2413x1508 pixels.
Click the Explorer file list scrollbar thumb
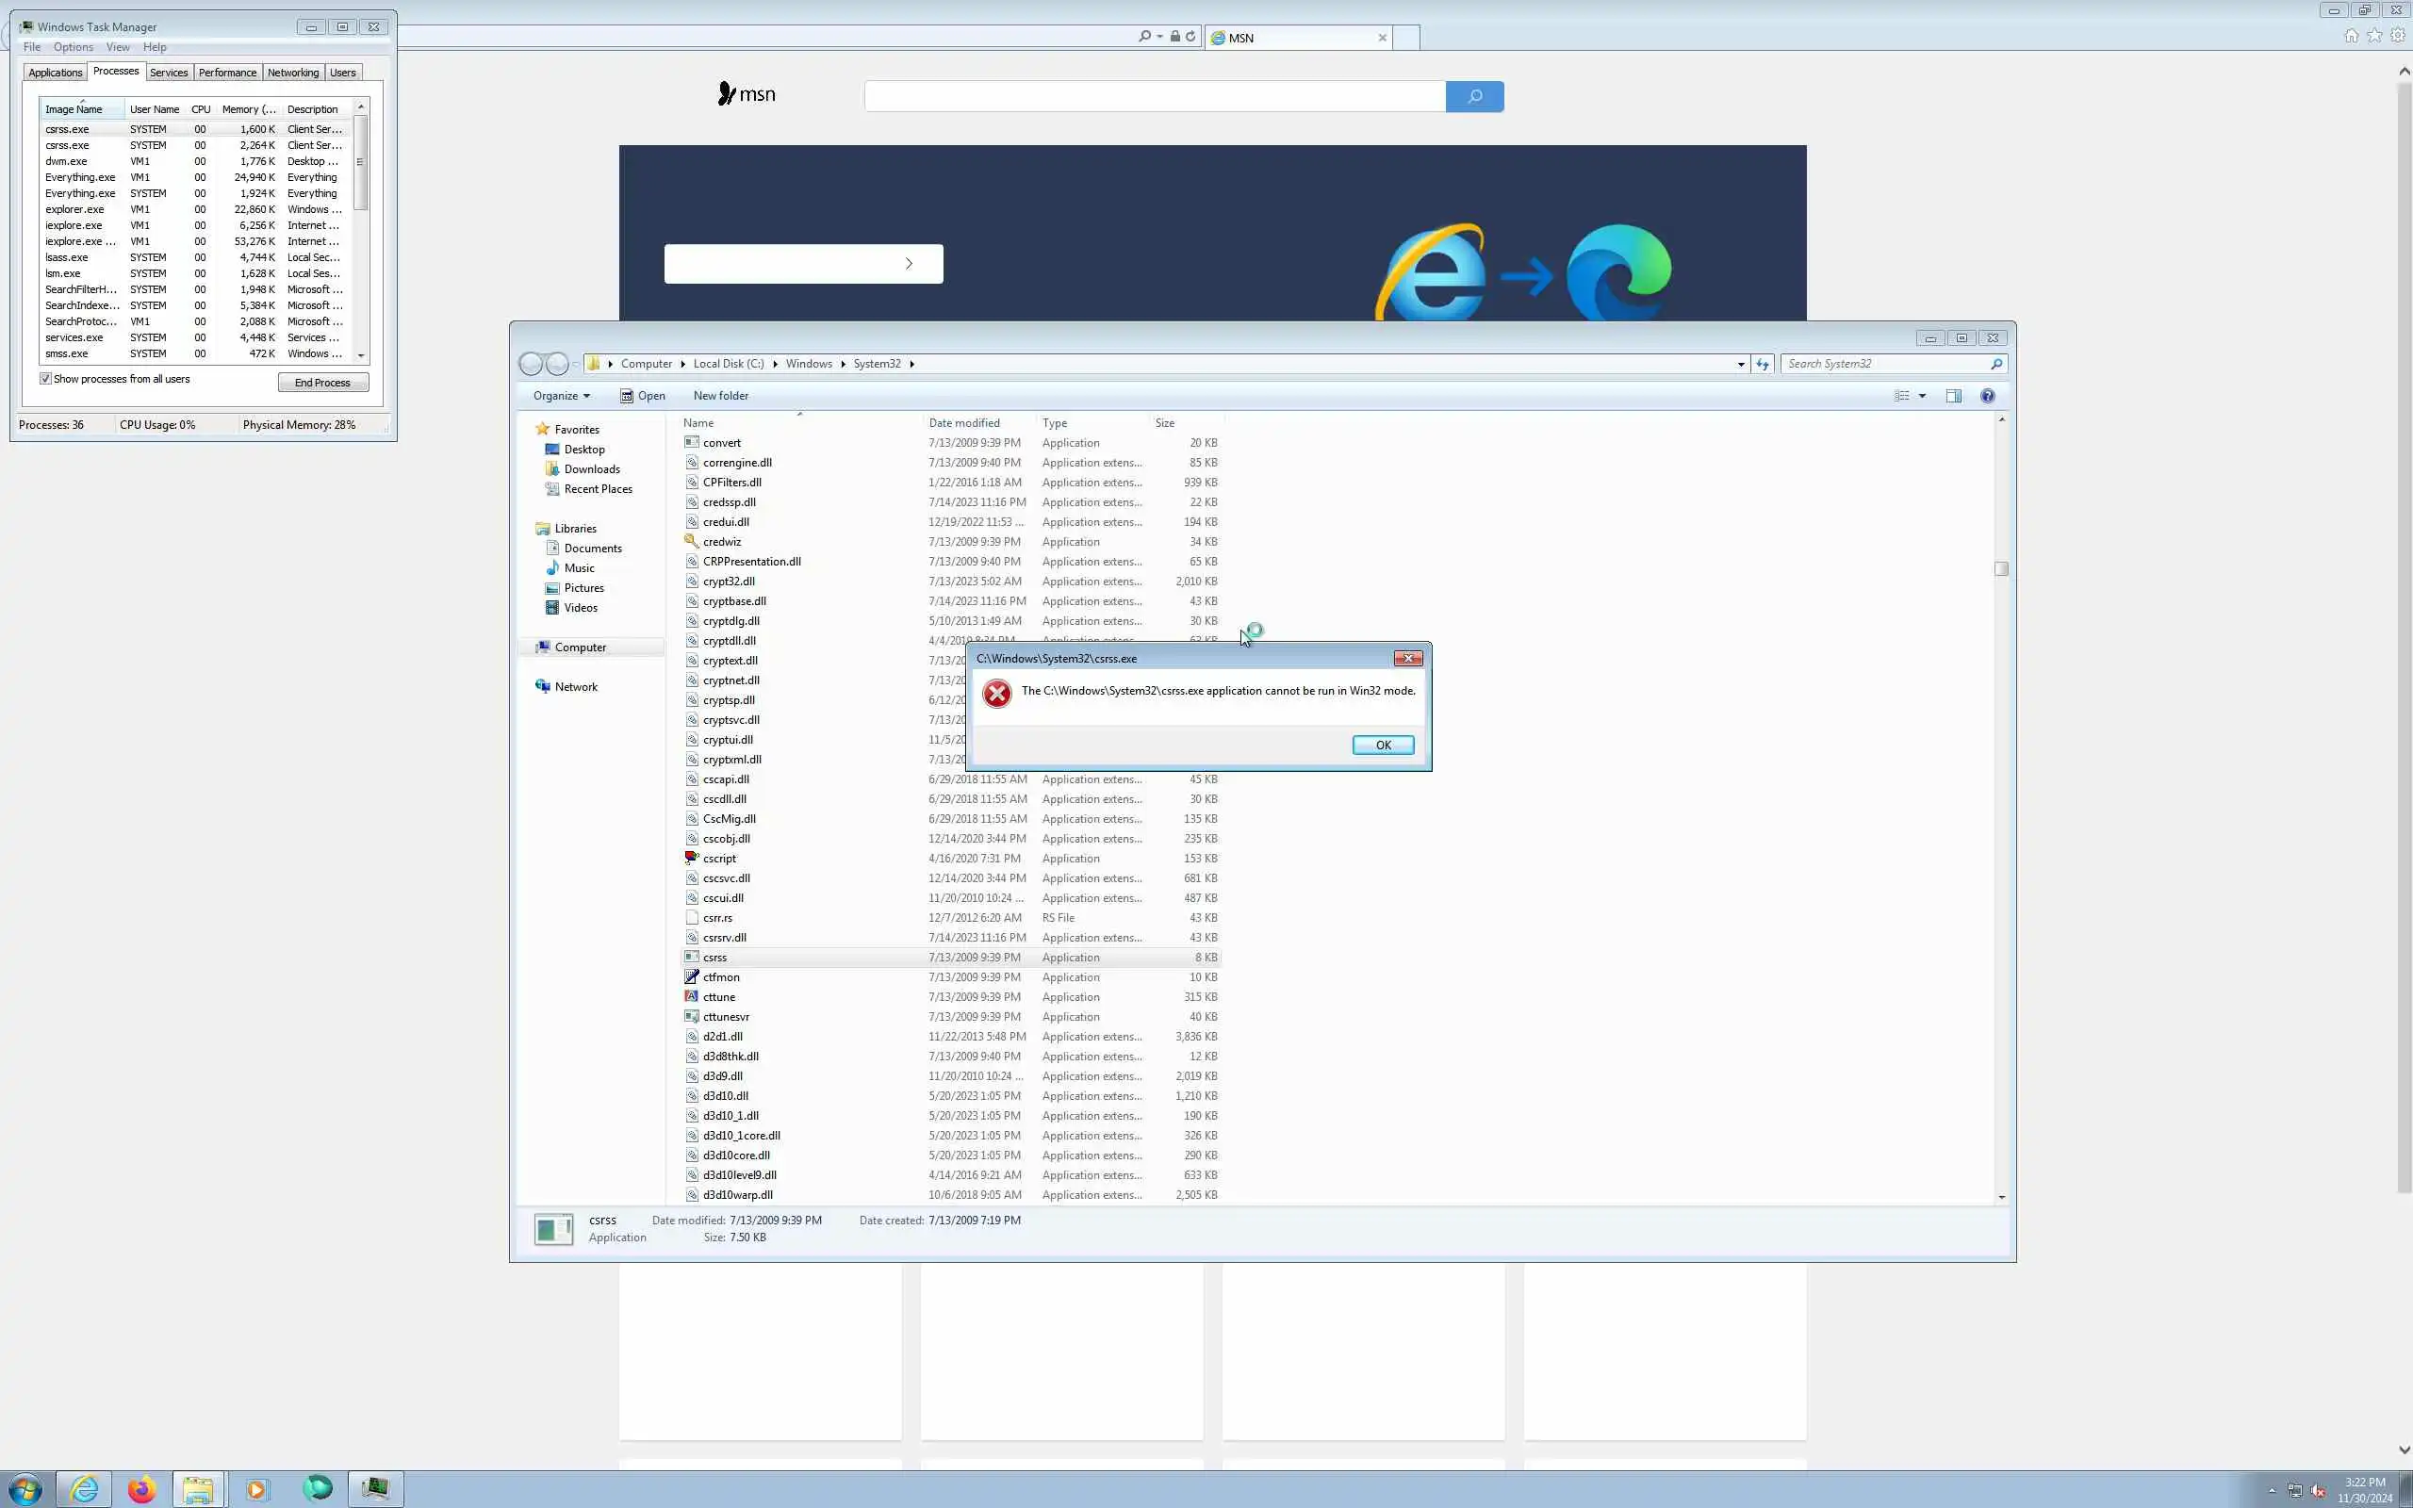2000,568
